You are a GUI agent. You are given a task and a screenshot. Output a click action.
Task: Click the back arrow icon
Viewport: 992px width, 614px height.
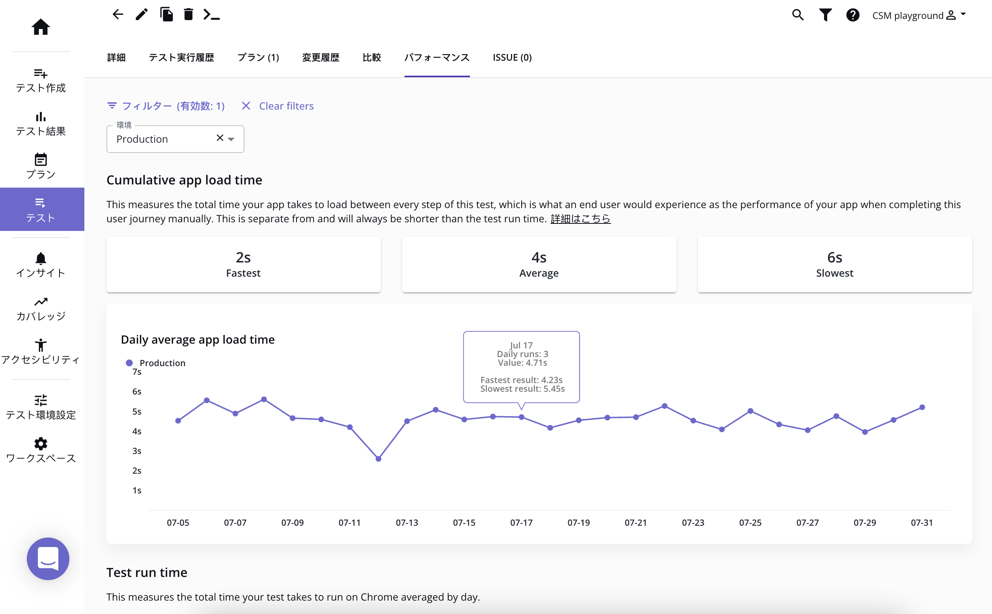click(x=117, y=15)
